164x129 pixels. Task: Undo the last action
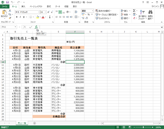[12, 2]
